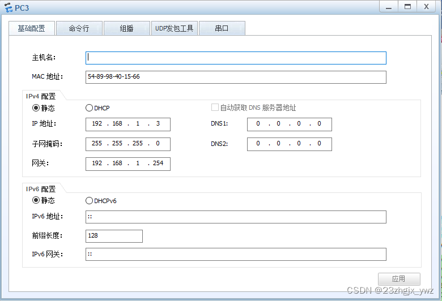The height and width of the screenshot is (301, 442).
Task: Maximize the PC3 window
Action: (x=407, y=6)
